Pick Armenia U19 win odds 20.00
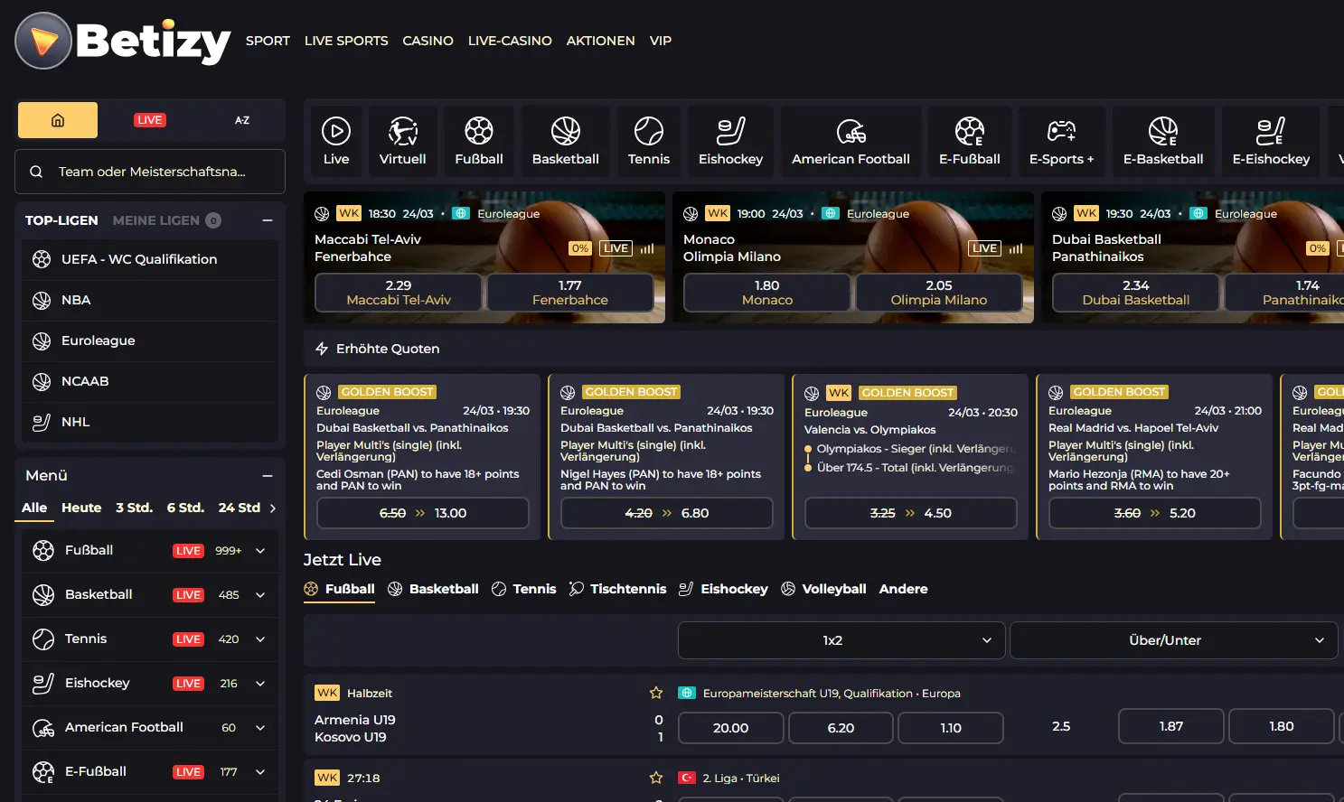The image size is (1344, 802). click(731, 728)
